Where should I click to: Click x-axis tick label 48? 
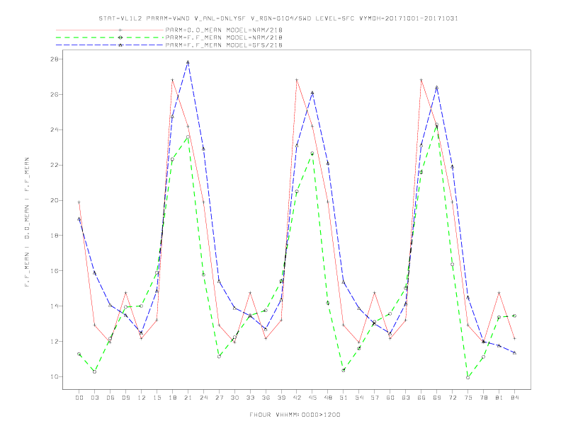(328, 398)
